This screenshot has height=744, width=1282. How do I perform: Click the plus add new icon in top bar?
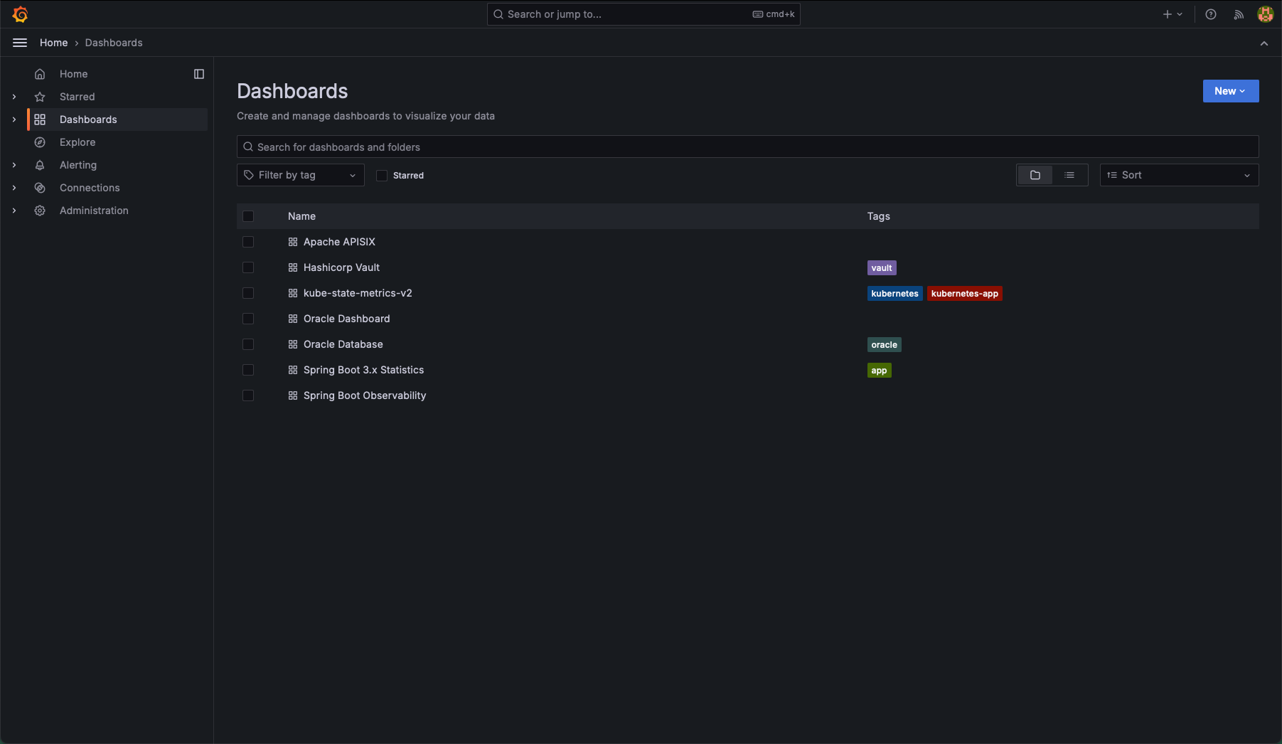(x=1173, y=14)
